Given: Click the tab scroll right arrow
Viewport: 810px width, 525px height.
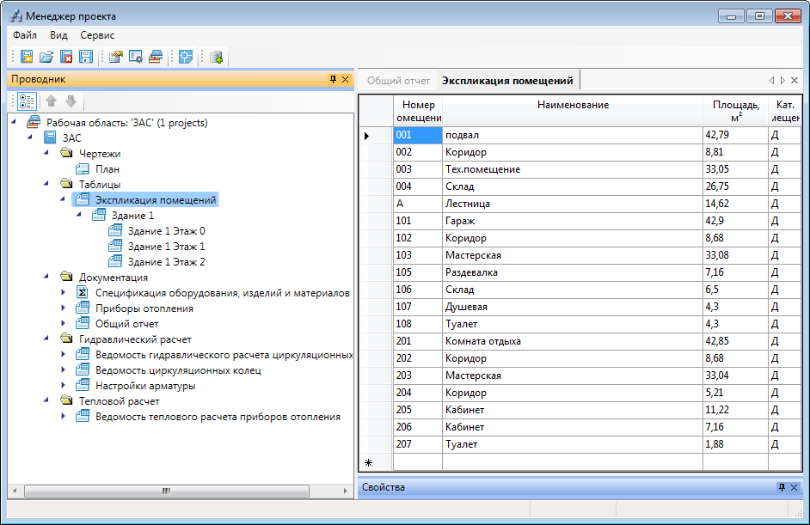Looking at the screenshot, I should [x=782, y=81].
